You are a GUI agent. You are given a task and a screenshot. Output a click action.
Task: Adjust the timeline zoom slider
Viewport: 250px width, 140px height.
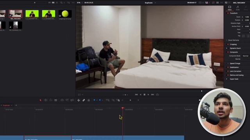(x=130, y=100)
